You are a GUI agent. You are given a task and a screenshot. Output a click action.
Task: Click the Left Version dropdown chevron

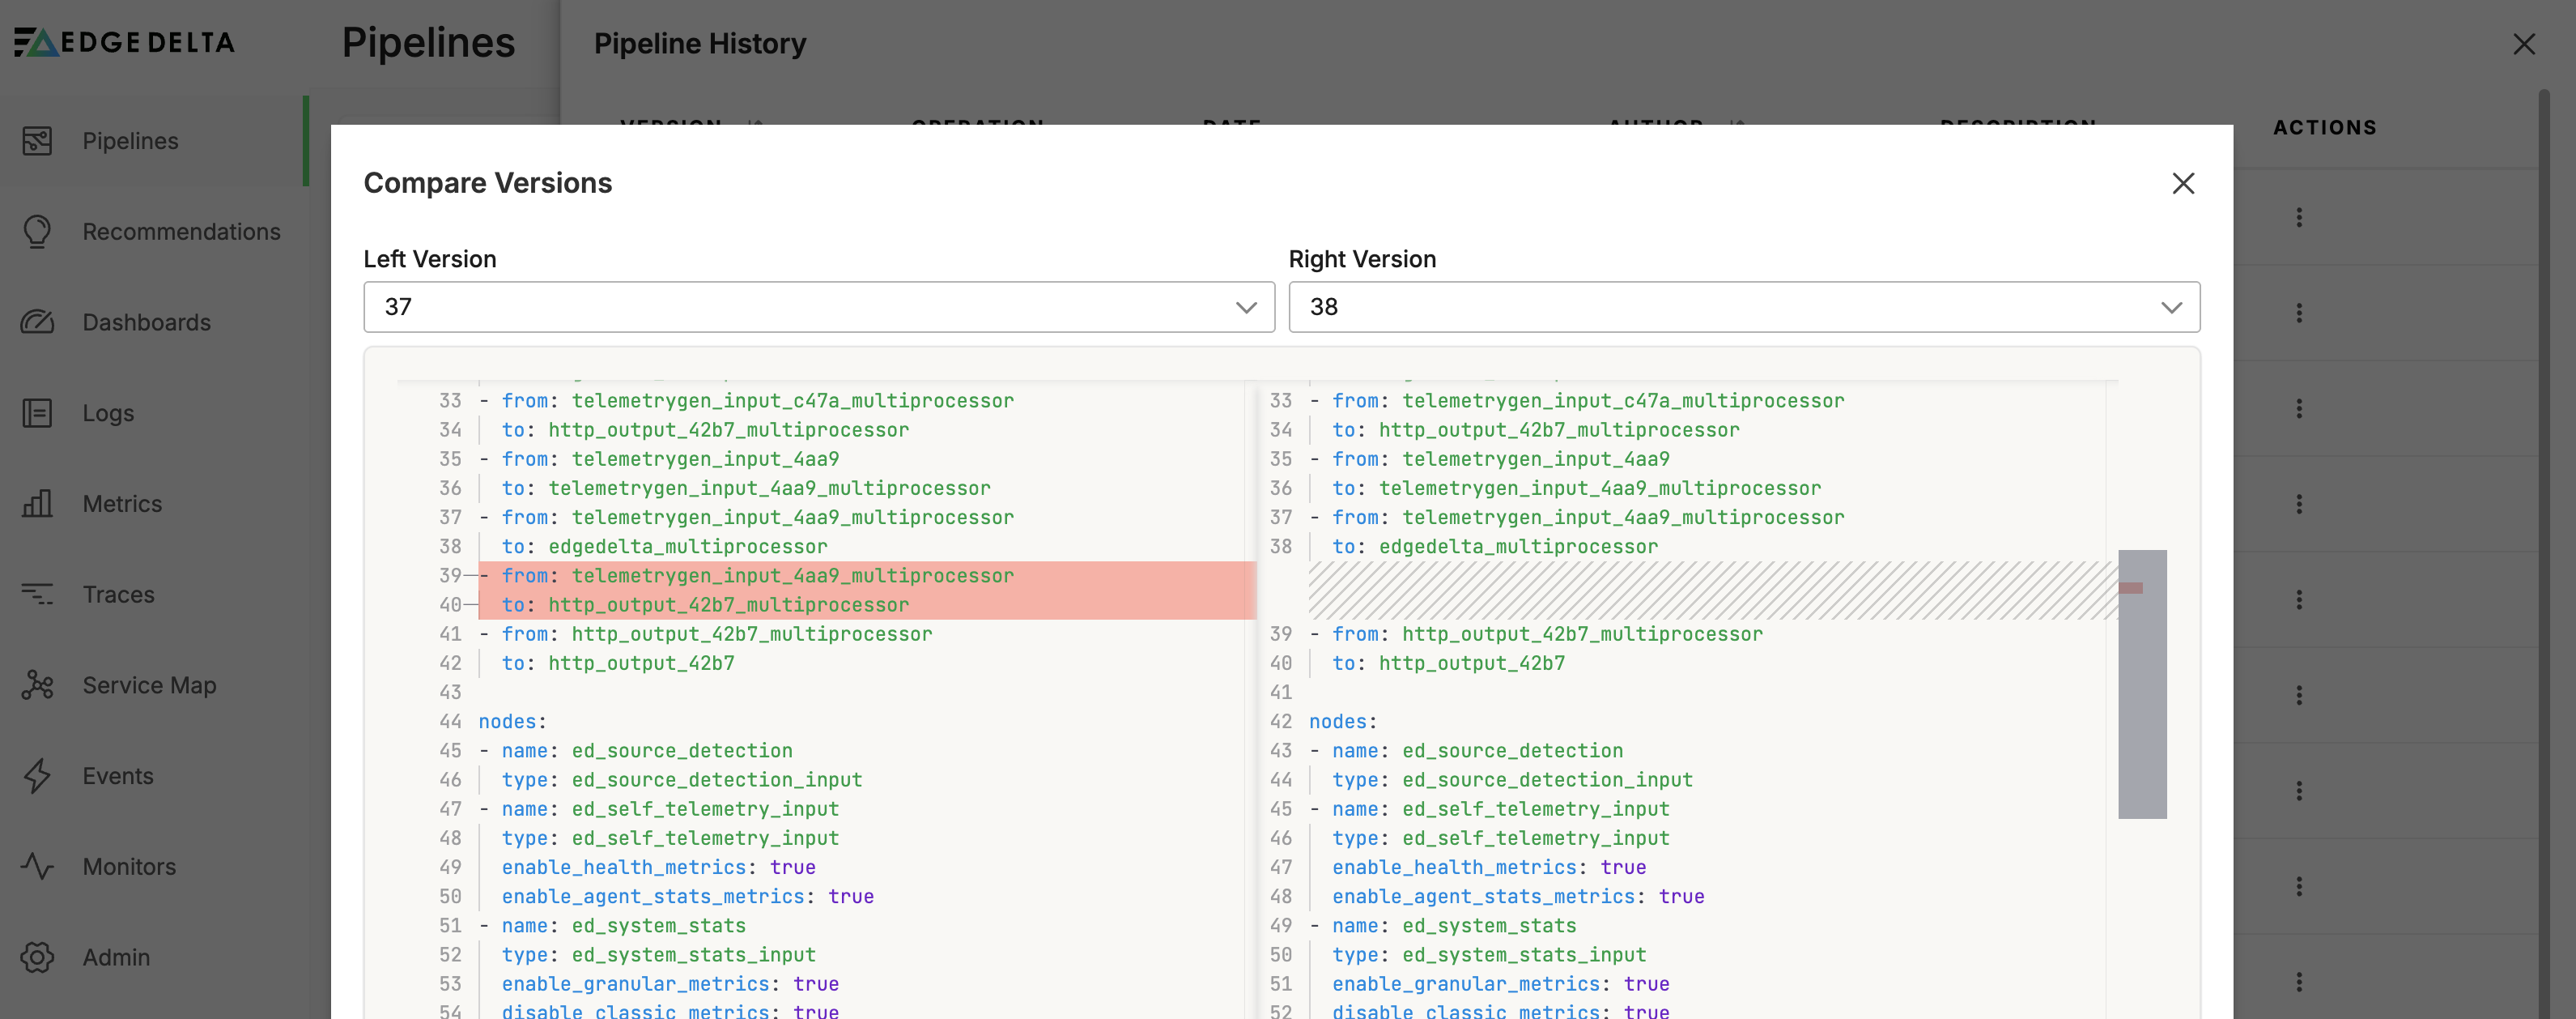pos(1246,307)
